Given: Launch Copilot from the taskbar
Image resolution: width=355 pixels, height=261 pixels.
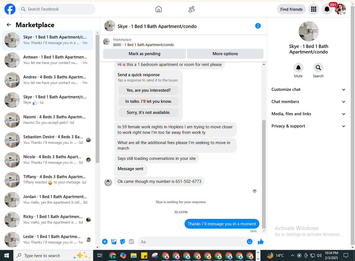Looking at the screenshot, I should (x=123, y=255).
